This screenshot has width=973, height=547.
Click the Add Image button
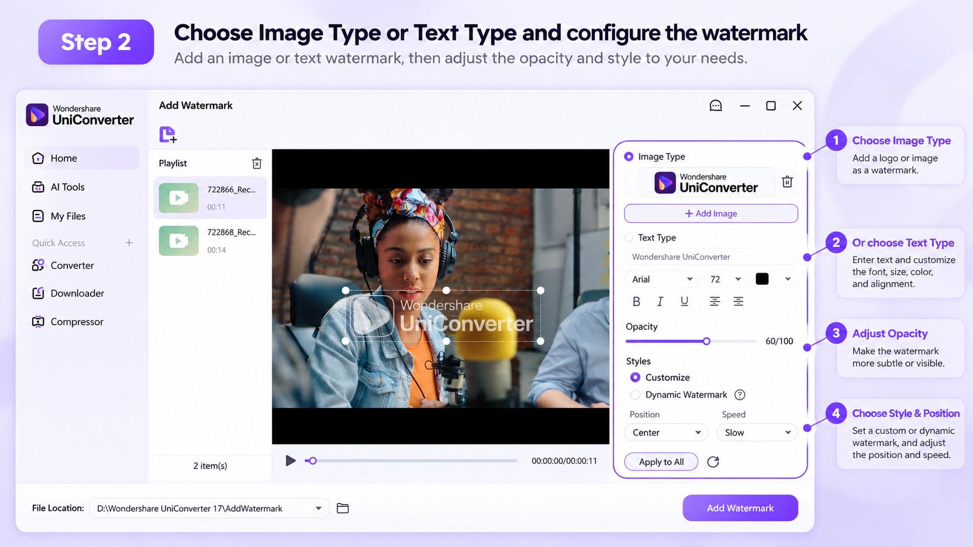click(711, 213)
